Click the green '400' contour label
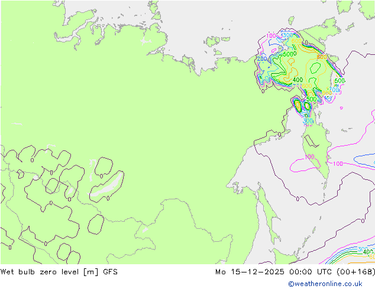This screenshot has height=289, width=375. 298,80
